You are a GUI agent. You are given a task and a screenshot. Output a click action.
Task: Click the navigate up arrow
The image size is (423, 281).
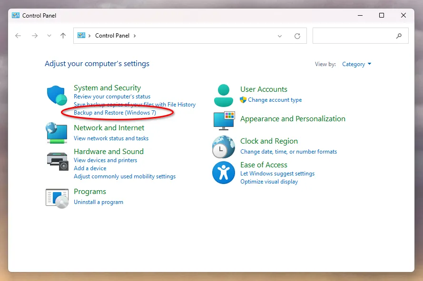point(63,36)
